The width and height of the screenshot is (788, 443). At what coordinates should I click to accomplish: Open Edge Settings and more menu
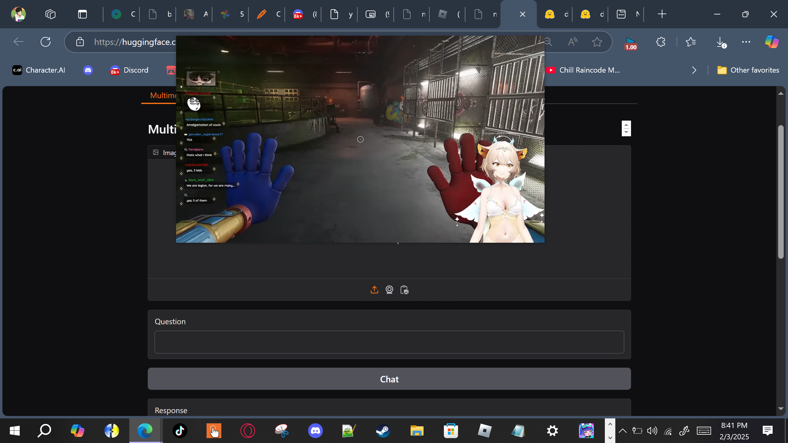point(746,42)
